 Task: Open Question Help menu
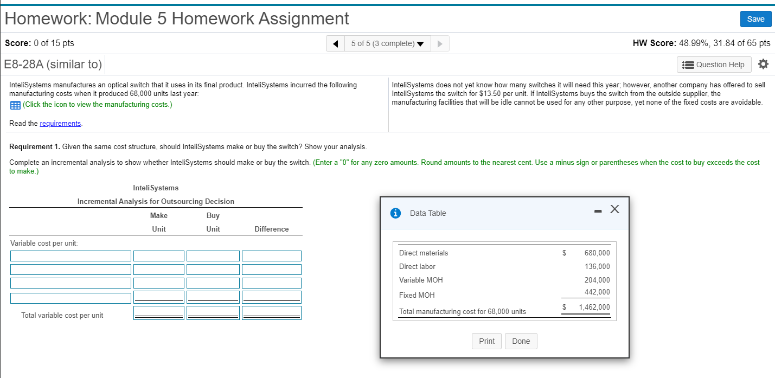pos(714,65)
